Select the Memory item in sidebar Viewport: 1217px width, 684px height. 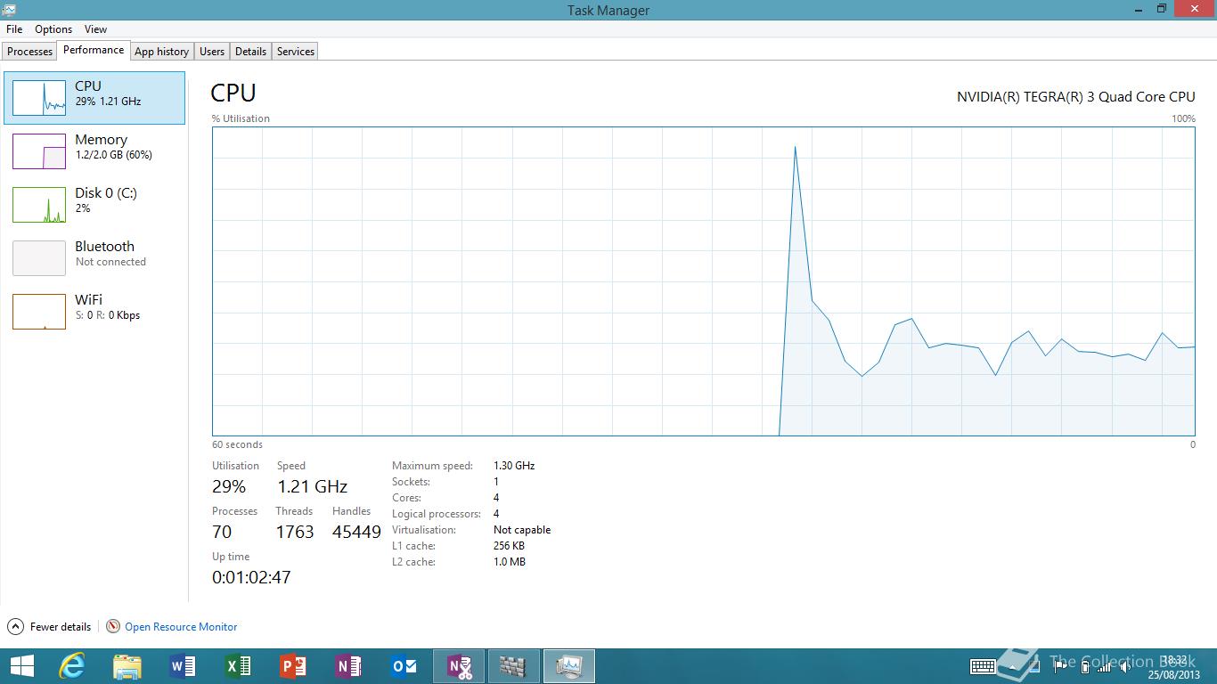tap(94, 151)
